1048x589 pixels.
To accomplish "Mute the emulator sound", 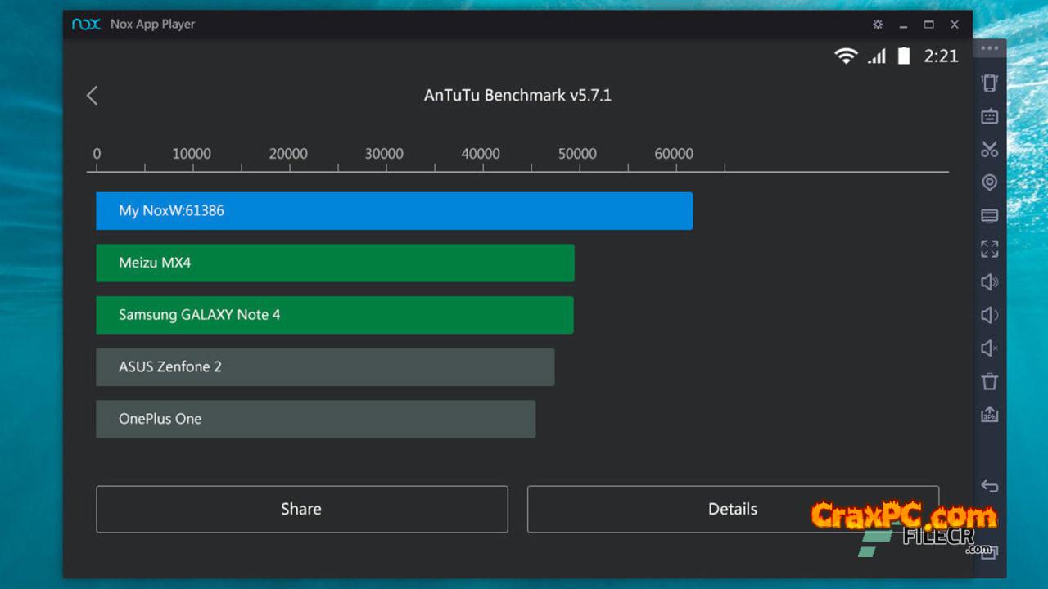I will [x=989, y=348].
